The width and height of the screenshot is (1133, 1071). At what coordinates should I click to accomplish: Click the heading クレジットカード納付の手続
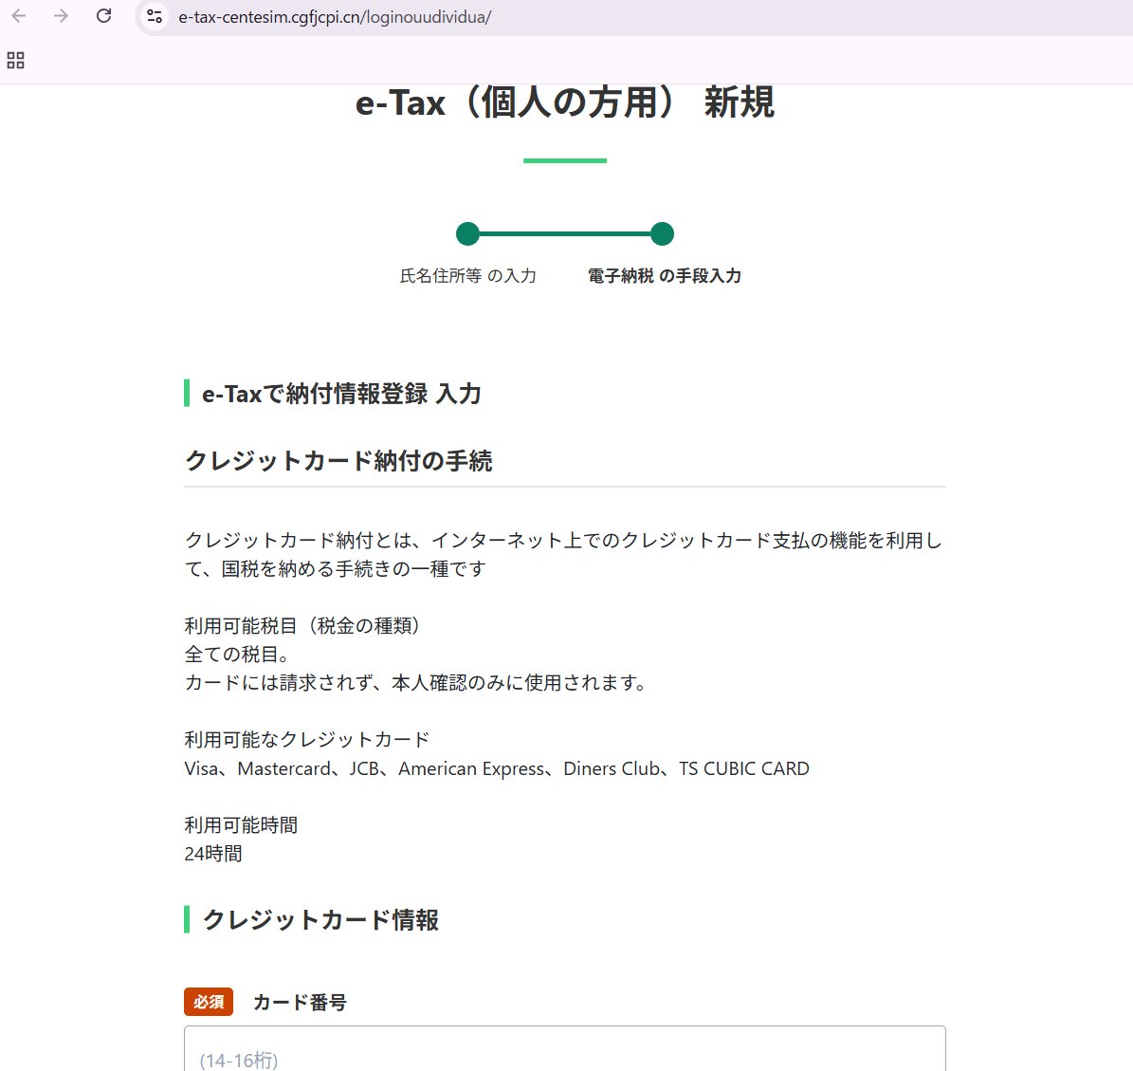pyautogui.click(x=338, y=461)
